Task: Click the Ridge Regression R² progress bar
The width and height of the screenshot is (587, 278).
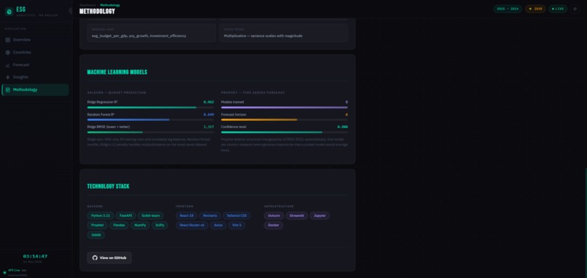Action: point(151,108)
